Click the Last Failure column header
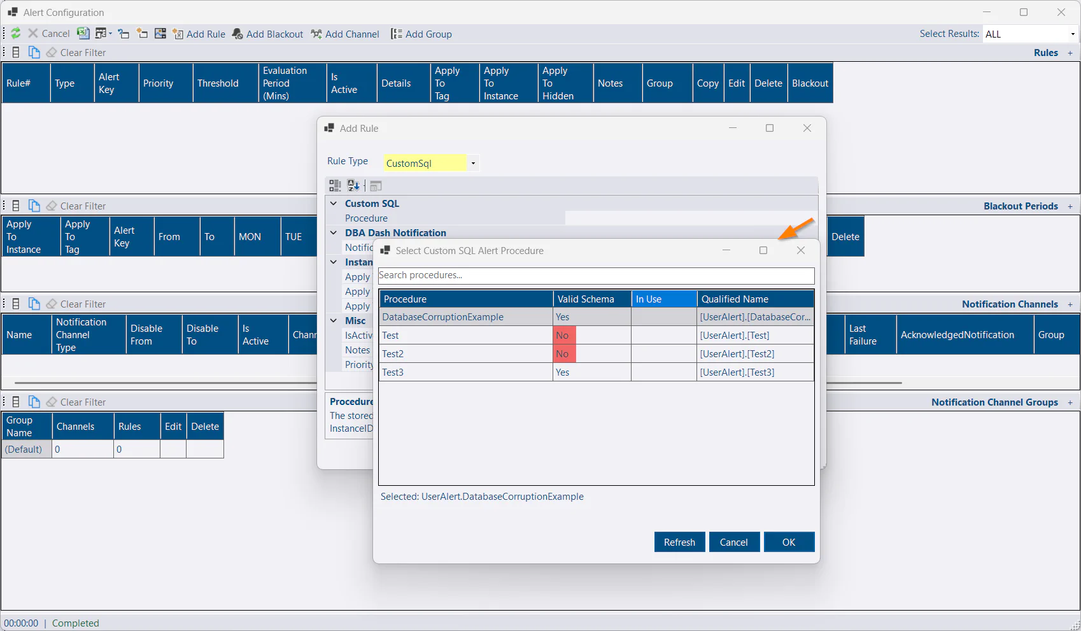The height and width of the screenshot is (631, 1081). tap(870, 335)
